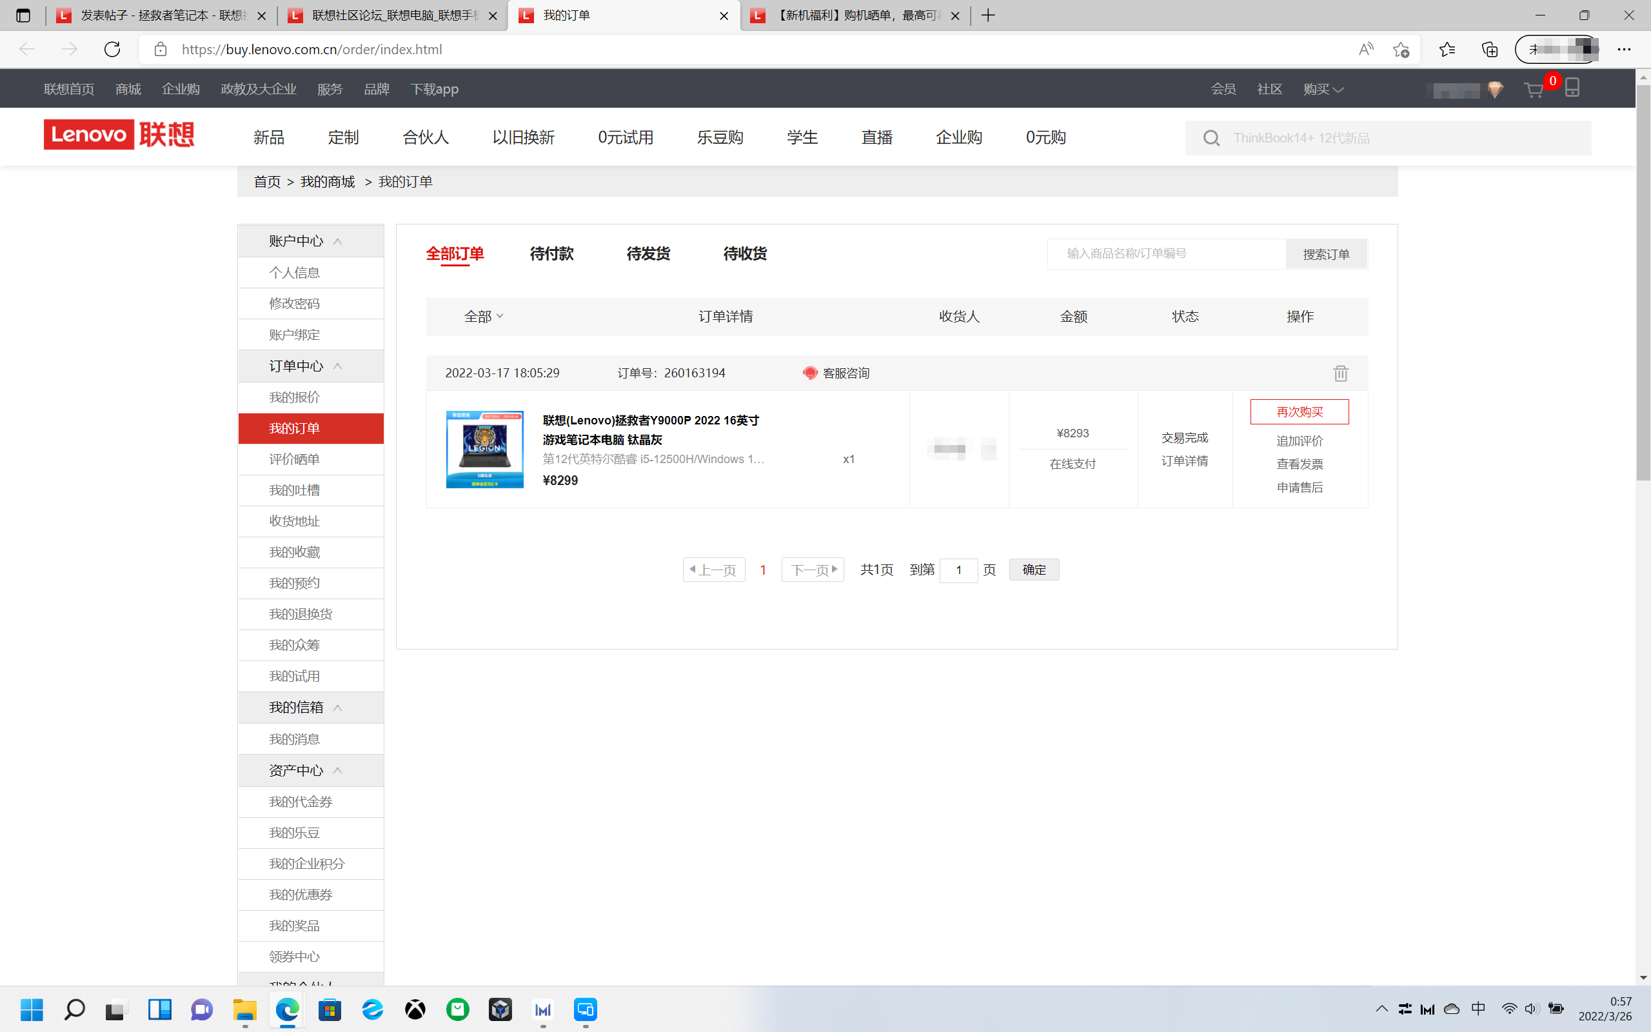Open 以旧换新 in main navigation
The height and width of the screenshot is (1032, 1651).
pos(523,137)
